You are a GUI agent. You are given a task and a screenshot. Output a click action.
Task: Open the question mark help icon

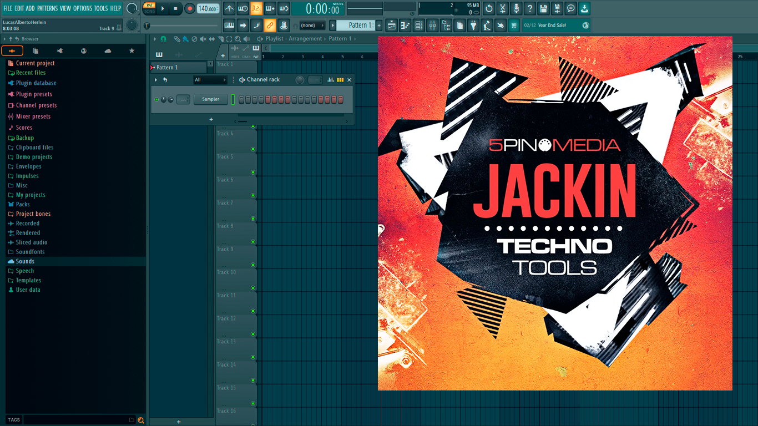click(530, 8)
